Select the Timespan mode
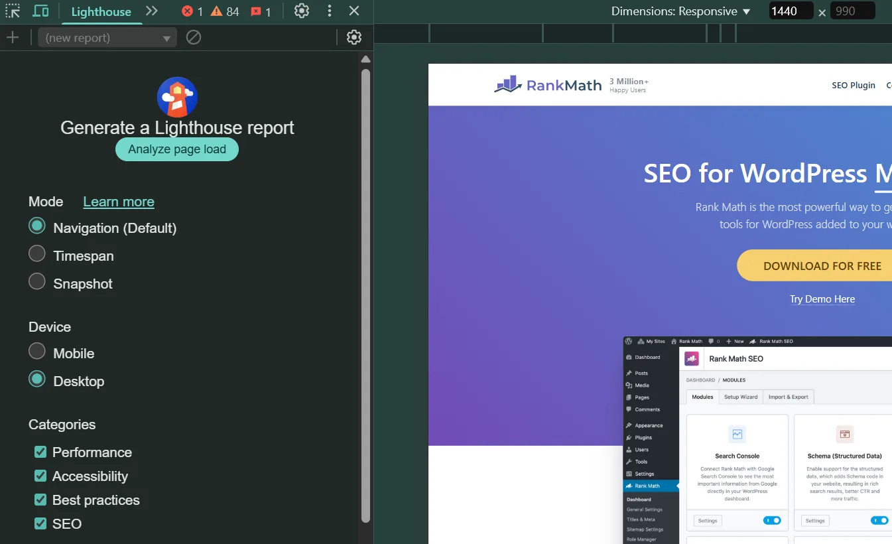The width and height of the screenshot is (892, 544). pyautogui.click(x=37, y=255)
